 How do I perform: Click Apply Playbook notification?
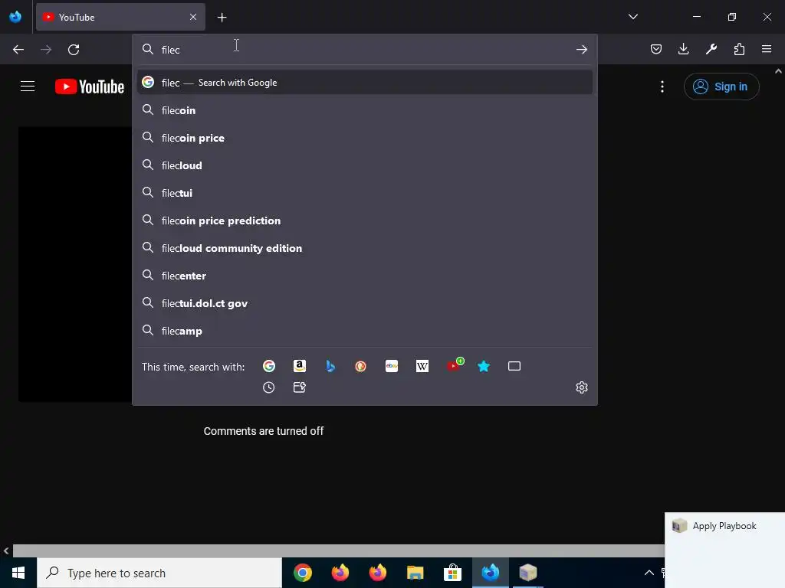coord(724,526)
